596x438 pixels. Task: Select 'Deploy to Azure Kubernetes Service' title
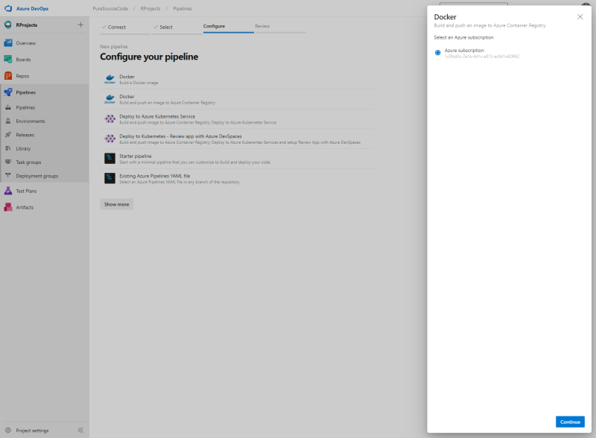click(x=157, y=116)
